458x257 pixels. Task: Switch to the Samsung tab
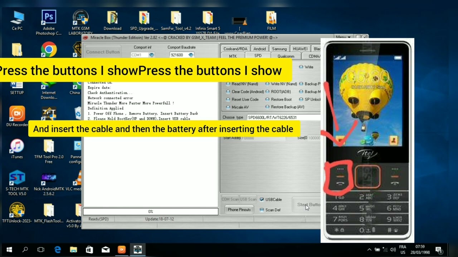[x=279, y=49]
